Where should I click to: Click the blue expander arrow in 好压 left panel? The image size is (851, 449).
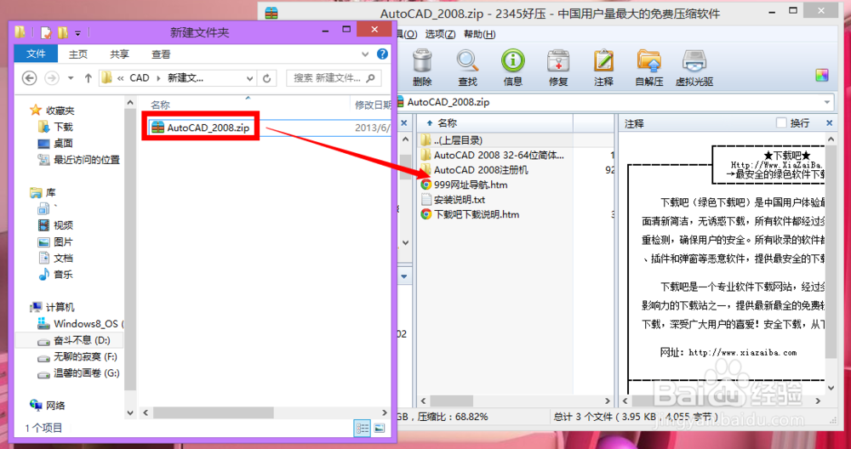[x=403, y=276]
